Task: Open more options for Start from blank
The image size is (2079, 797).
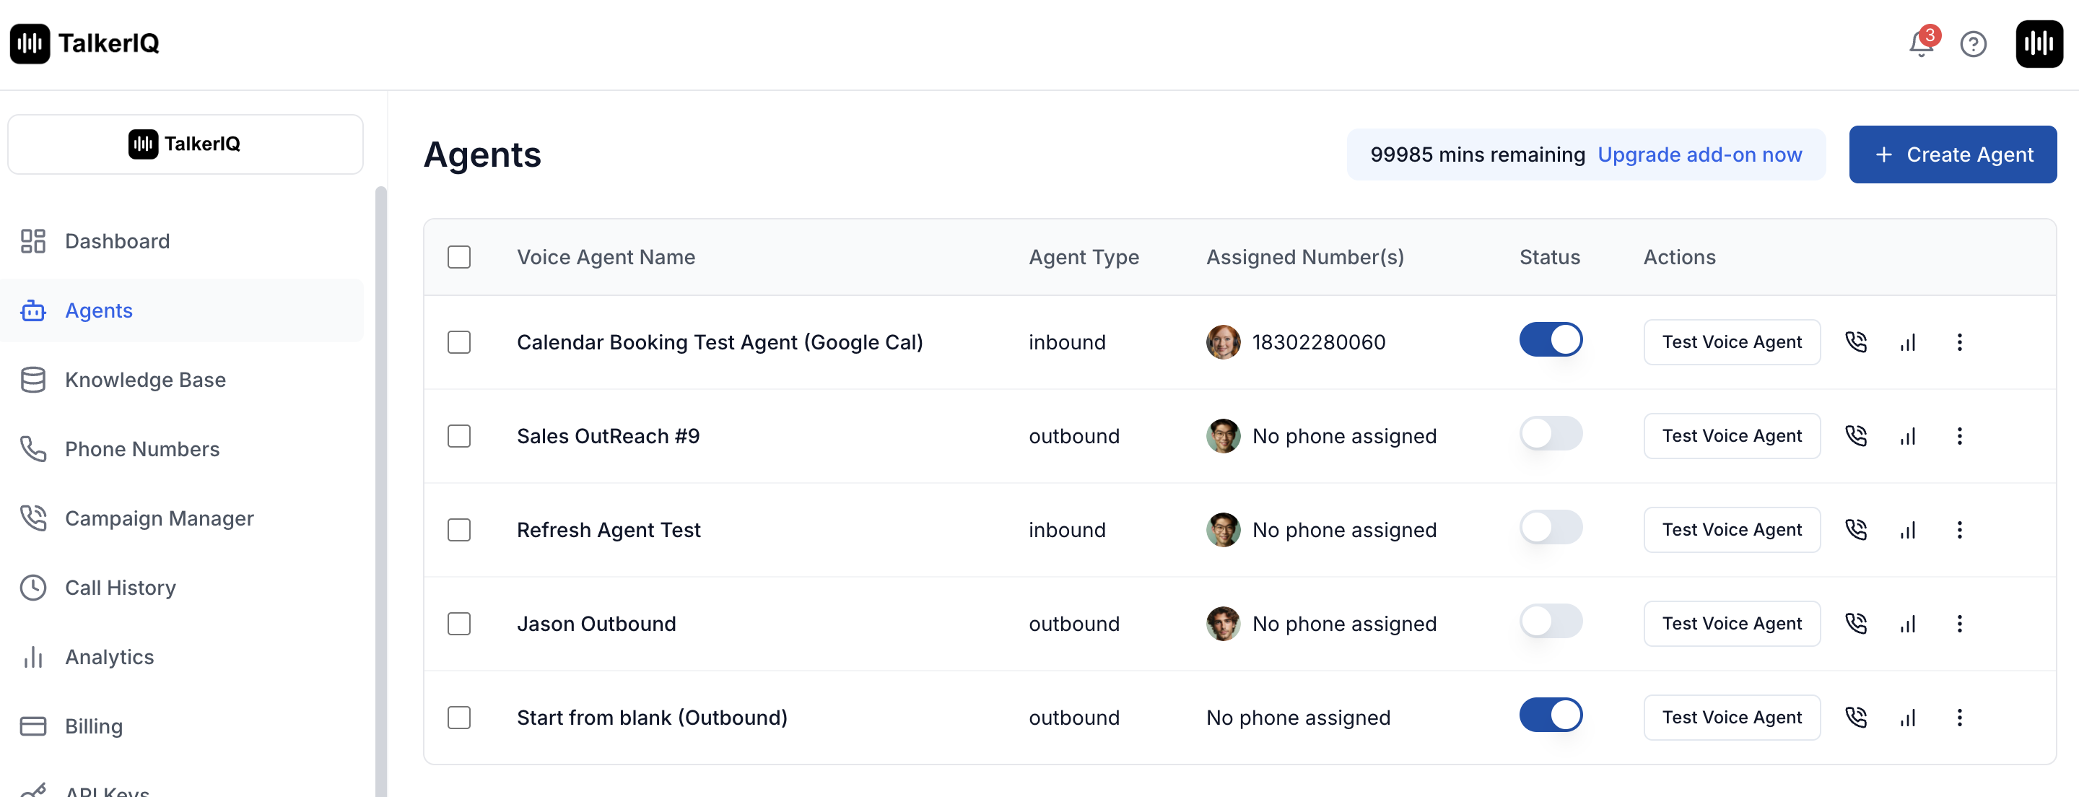Action: click(x=1960, y=717)
